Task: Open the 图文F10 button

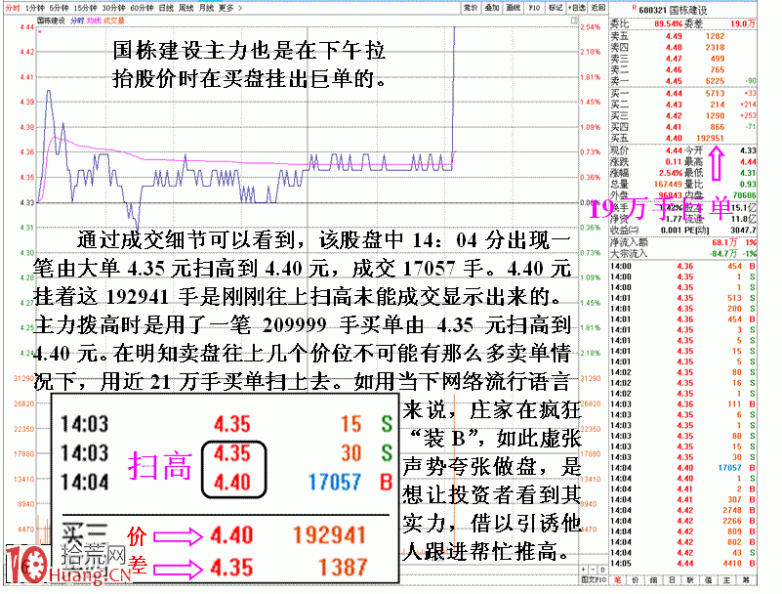Action: (x=594, y=579)
